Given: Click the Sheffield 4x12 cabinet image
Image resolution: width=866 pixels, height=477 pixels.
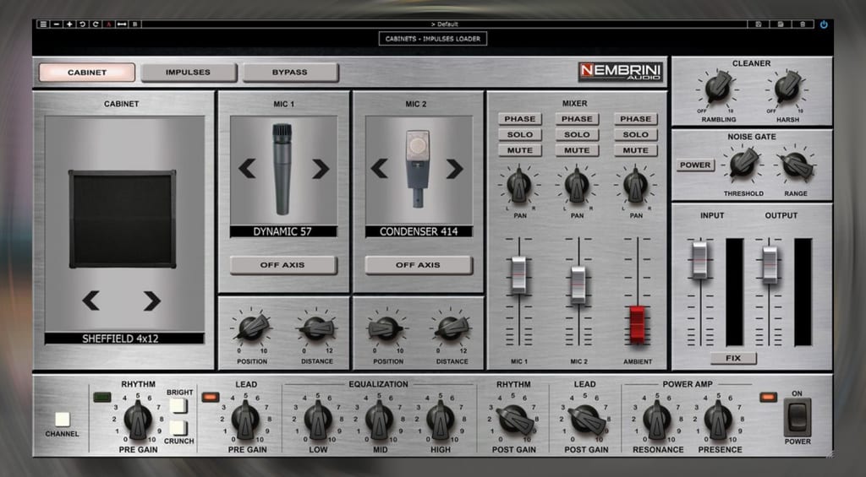Looking at the screenshot, I should pos(123,219).
